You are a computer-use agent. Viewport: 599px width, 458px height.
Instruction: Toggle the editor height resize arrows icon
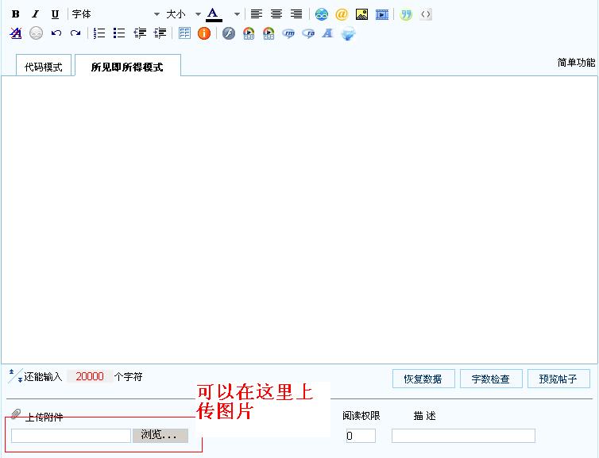(15, 376)
